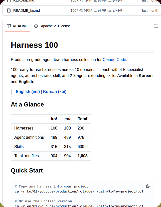Click the book icon on README tab
161x207 pixels.
(9, 26)
